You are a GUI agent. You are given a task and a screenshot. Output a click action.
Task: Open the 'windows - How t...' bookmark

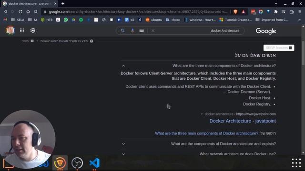tap(200, 20)
